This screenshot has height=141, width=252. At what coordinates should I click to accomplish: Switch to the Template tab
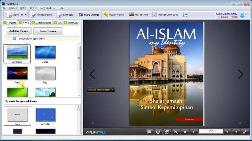click(x=10, y=23)
